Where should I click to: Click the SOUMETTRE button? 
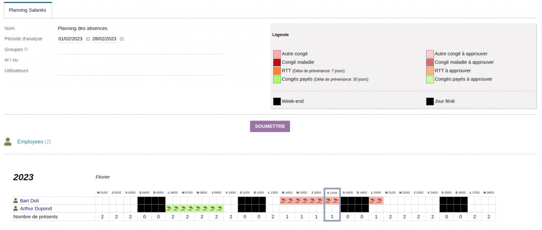tap(270, 126)
